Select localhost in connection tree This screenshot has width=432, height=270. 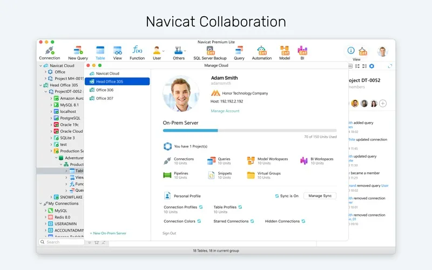[x=68, y=112]
